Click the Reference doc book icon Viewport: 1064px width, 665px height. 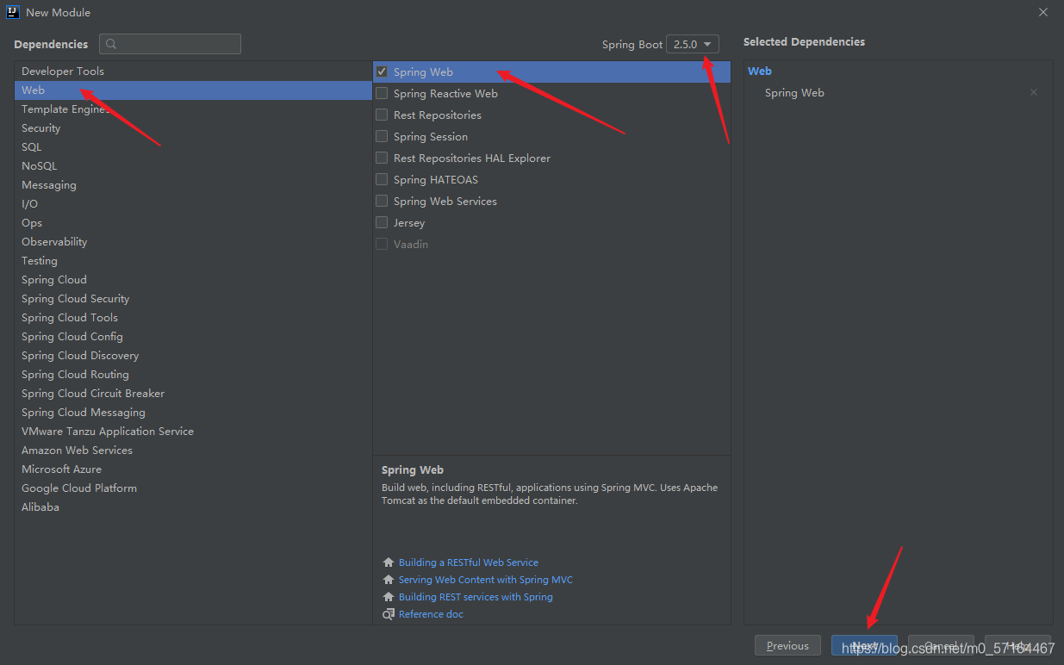coord(389,614)
